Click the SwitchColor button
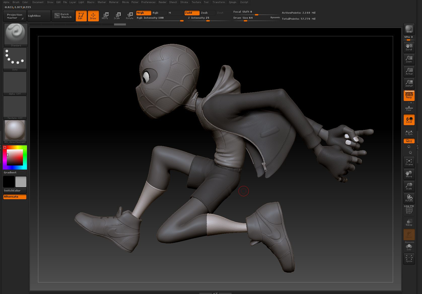Image resolution: width=422 pixels, height=294 pixels. click(15, 191)
